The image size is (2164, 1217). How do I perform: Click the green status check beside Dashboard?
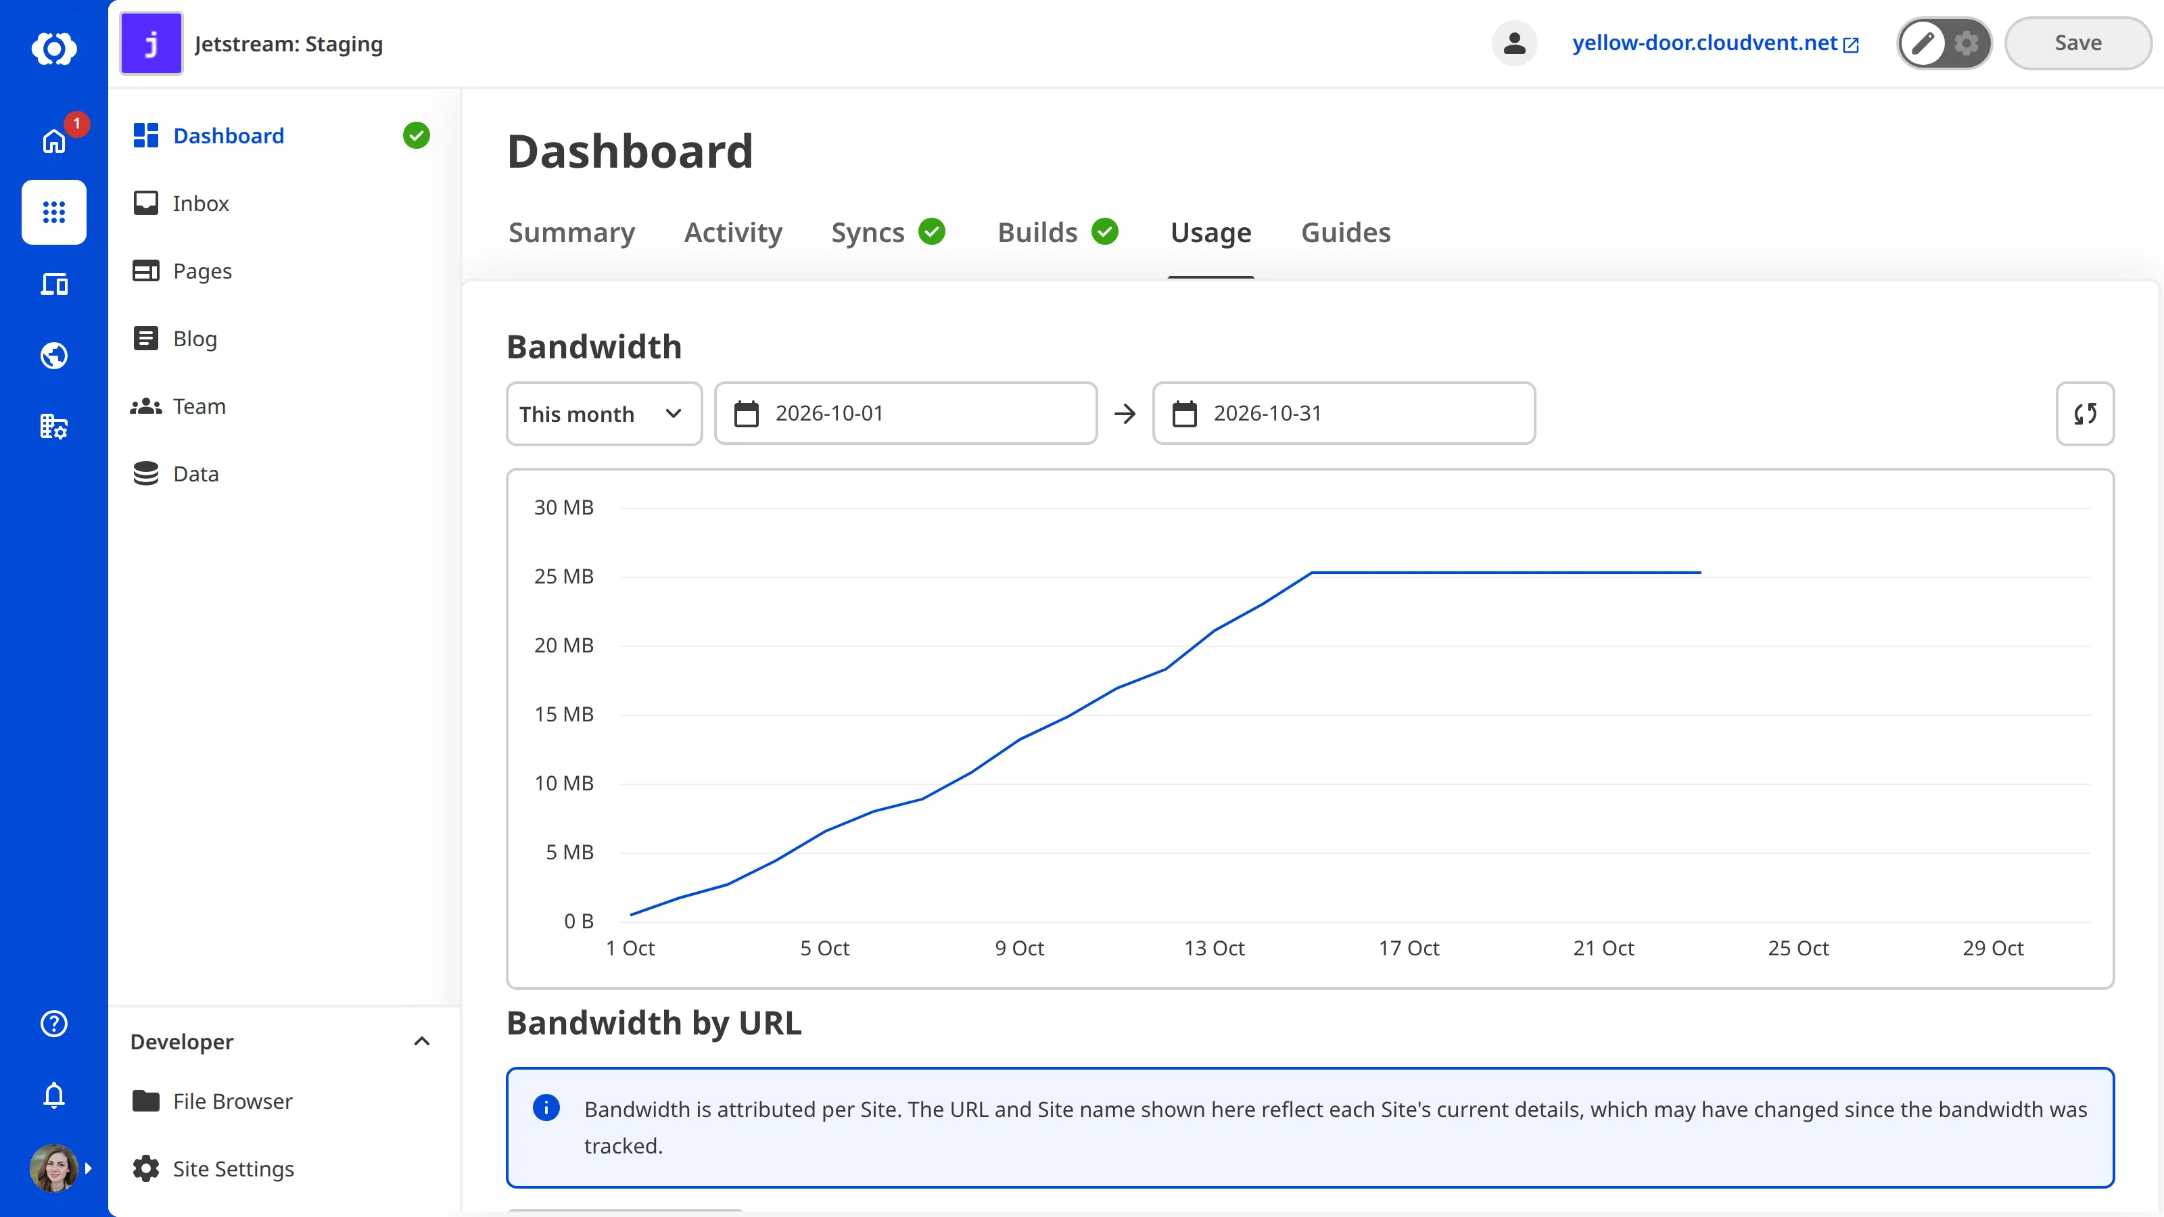coord(416,135)
